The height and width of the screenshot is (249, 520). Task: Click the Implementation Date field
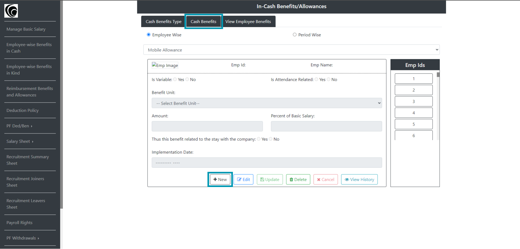point(267,163)
